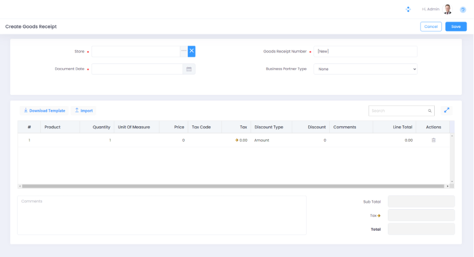Sort by the Product column header
This screenshot has height=257, width=474.
tap(52, 127)
